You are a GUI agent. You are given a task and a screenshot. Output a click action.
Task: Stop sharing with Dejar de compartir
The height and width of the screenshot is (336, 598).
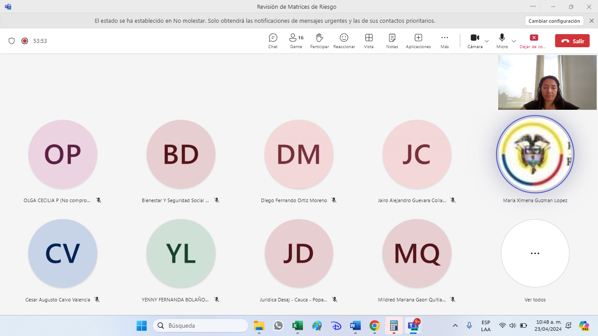coord(533,41)
